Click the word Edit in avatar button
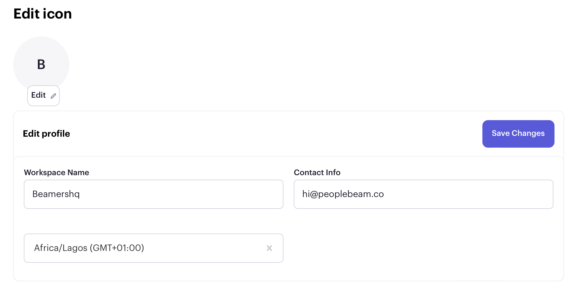The height and width of the screenshot is (288, 582). tap(38, 95)
